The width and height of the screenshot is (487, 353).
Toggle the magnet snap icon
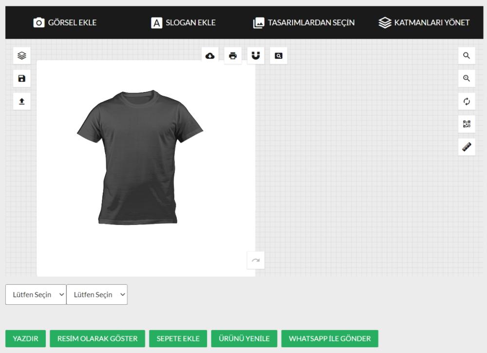coord(256,56)
